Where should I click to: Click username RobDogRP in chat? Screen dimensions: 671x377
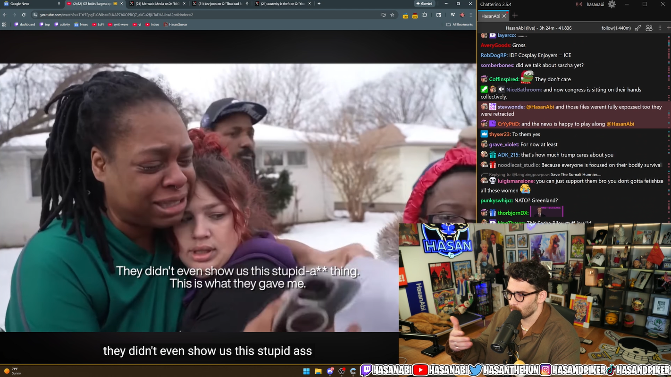494,55
